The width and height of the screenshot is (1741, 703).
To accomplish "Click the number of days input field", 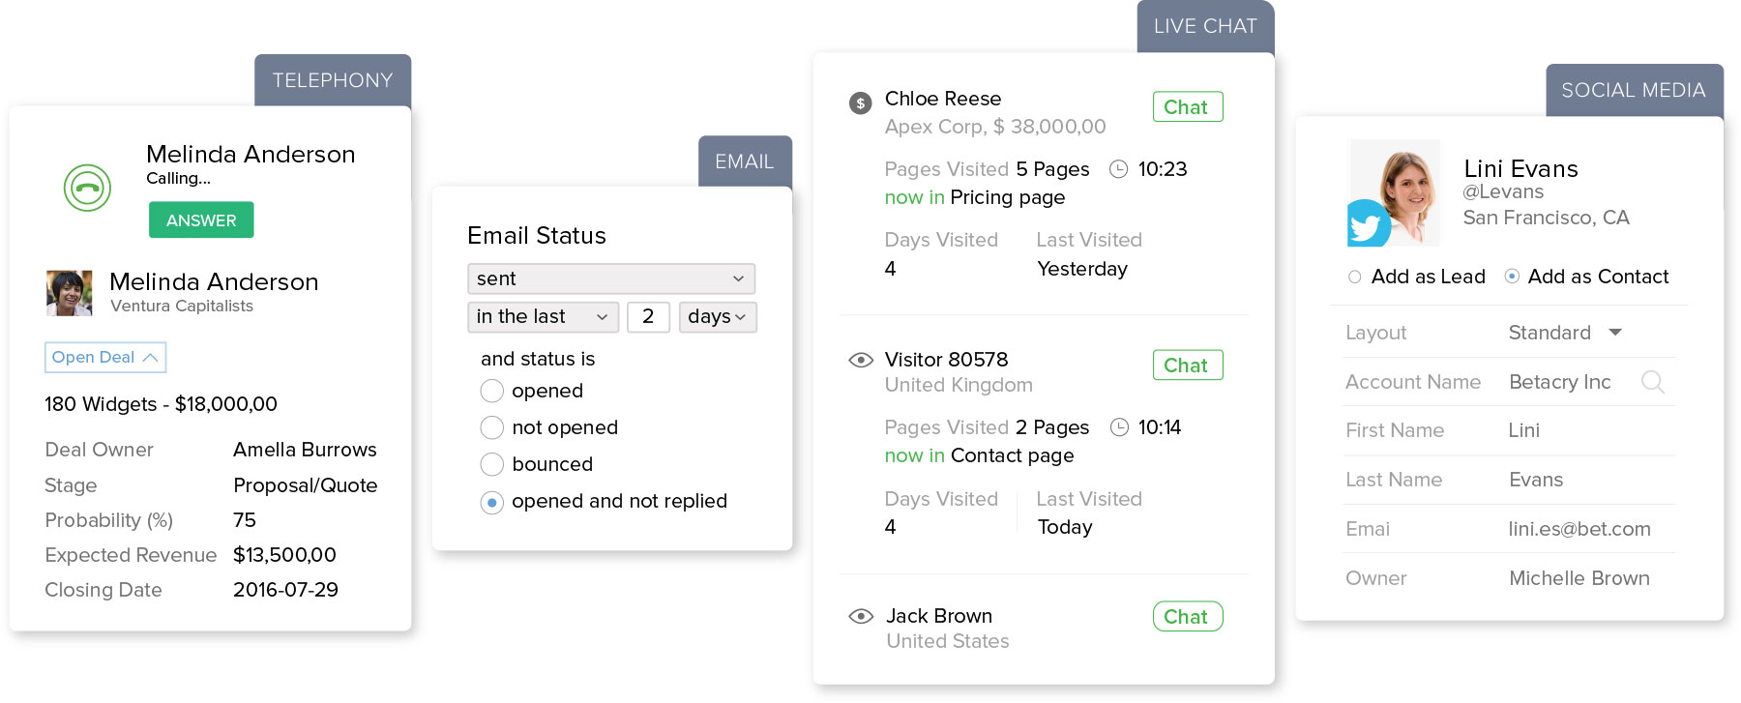I will 648,317.
